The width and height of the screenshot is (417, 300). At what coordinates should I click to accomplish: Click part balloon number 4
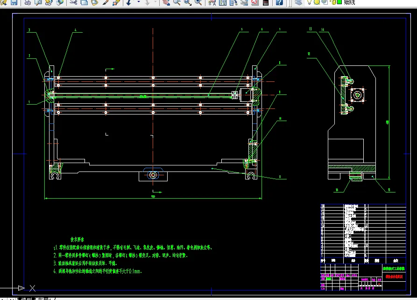[75, 30]
